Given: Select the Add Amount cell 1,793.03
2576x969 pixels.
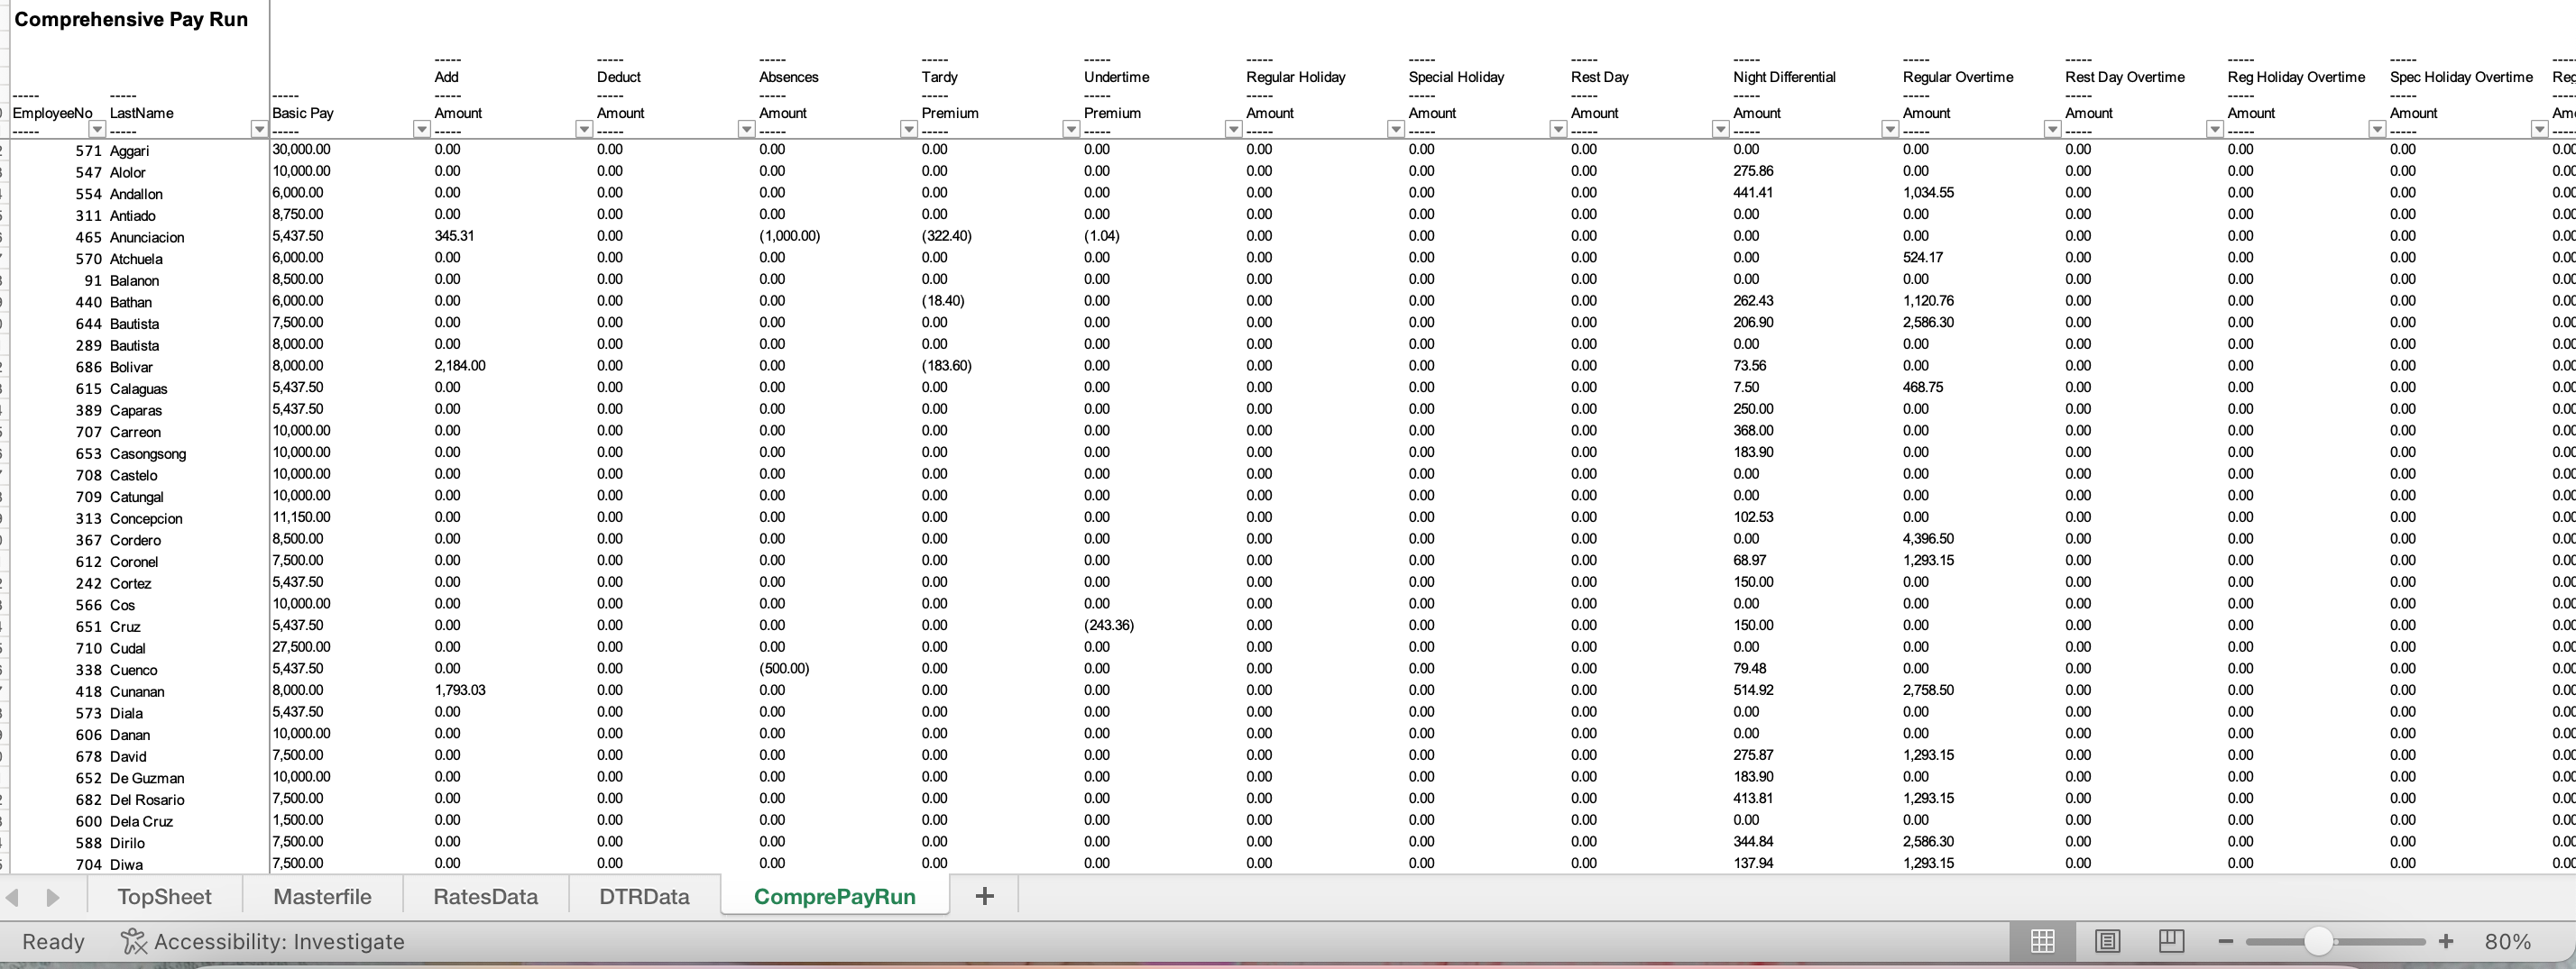Looking at the screenshot, I should tap(460, 690).
